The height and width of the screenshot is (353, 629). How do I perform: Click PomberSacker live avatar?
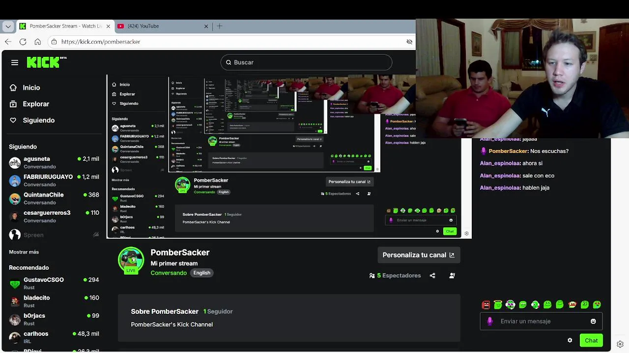(131, 260)
